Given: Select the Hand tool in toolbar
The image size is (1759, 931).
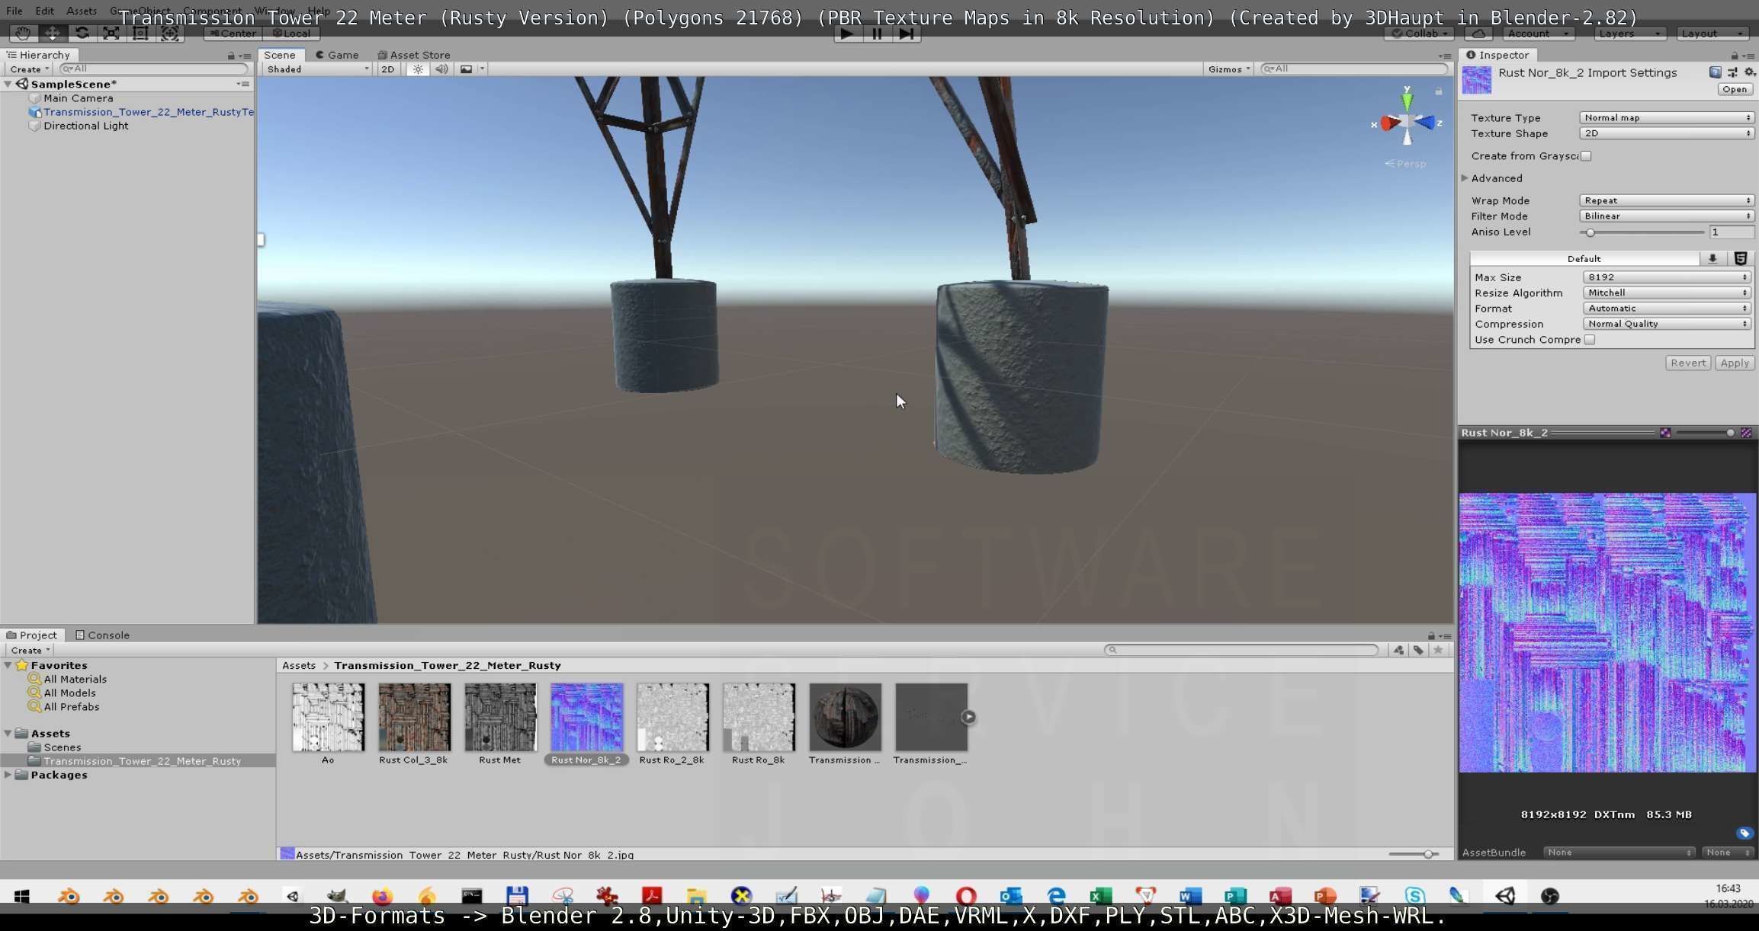Looking at the screenshot, I should (23, 34).
